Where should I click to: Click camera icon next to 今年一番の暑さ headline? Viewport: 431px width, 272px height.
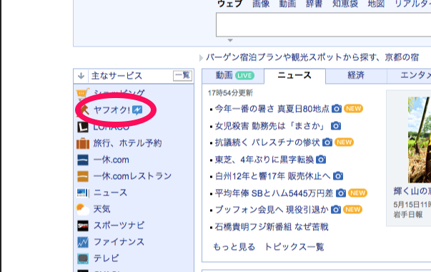coord(337,109)
